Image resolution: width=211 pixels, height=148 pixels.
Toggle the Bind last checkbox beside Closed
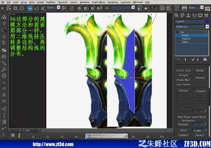tap(194, 98)
